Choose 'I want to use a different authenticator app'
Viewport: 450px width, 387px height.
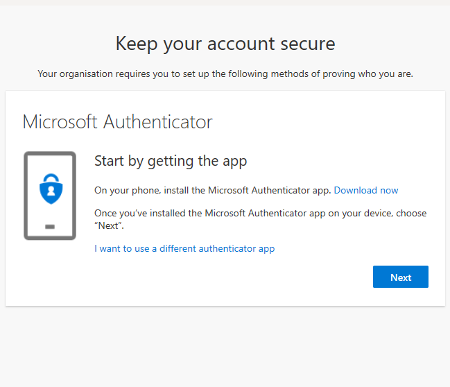(184, 248)
